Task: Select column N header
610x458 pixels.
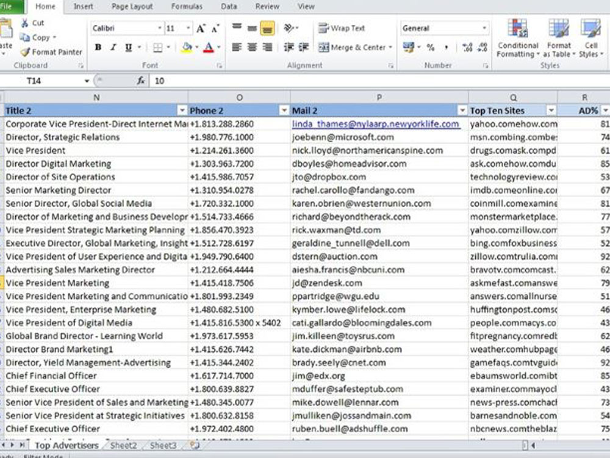Action: coord(96,97)
